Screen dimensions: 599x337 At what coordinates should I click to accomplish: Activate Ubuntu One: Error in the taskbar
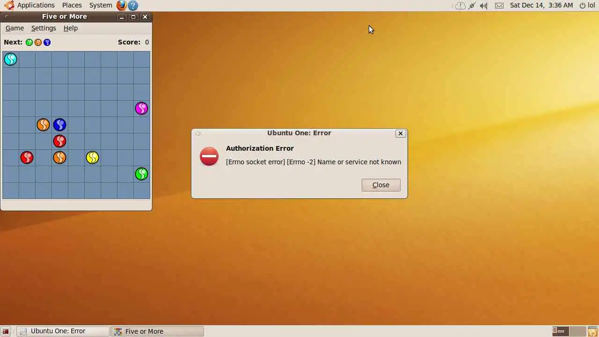tap(64, 331)
